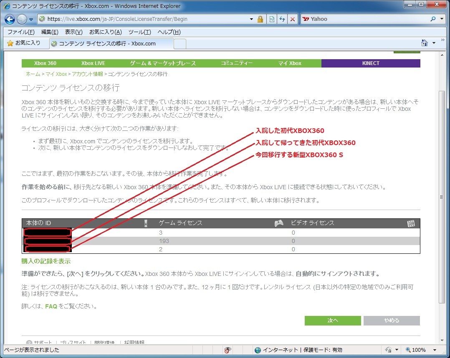Image resolution: width=450 pixels, height=358 pixels.
Task: Expand command bar overflow chevron
Action: pos(443,40)
